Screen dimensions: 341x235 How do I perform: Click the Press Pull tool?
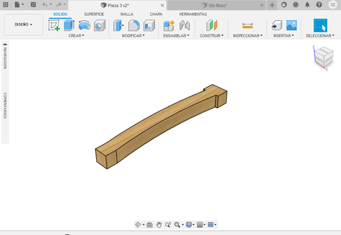click(x=118, y=25)
